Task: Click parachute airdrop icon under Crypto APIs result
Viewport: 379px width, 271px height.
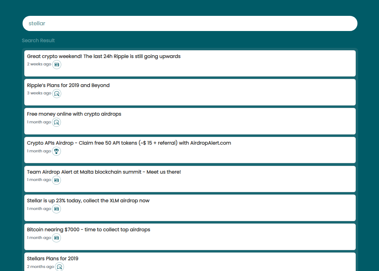Action: click(56, 151)
